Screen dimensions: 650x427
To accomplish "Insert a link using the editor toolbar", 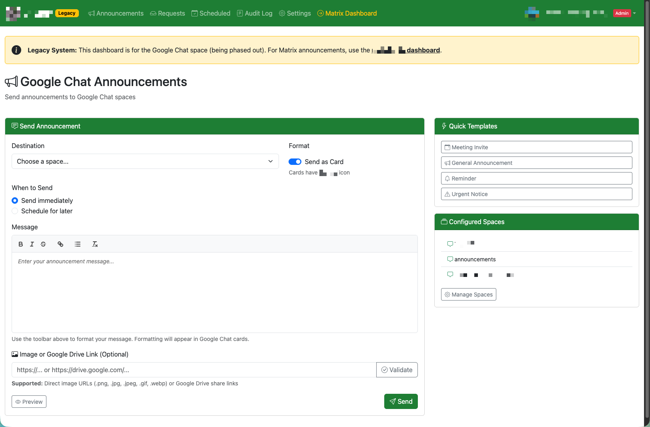I will (x=60, y=244).
